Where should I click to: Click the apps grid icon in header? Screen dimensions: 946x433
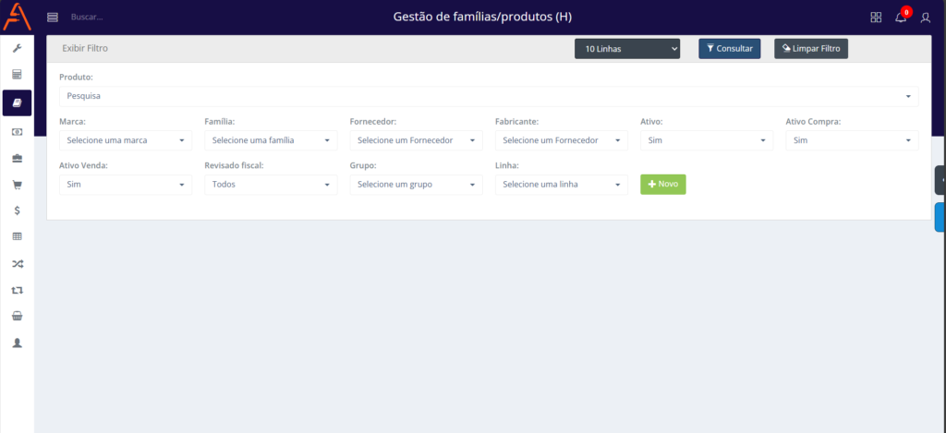click(876, 18)
